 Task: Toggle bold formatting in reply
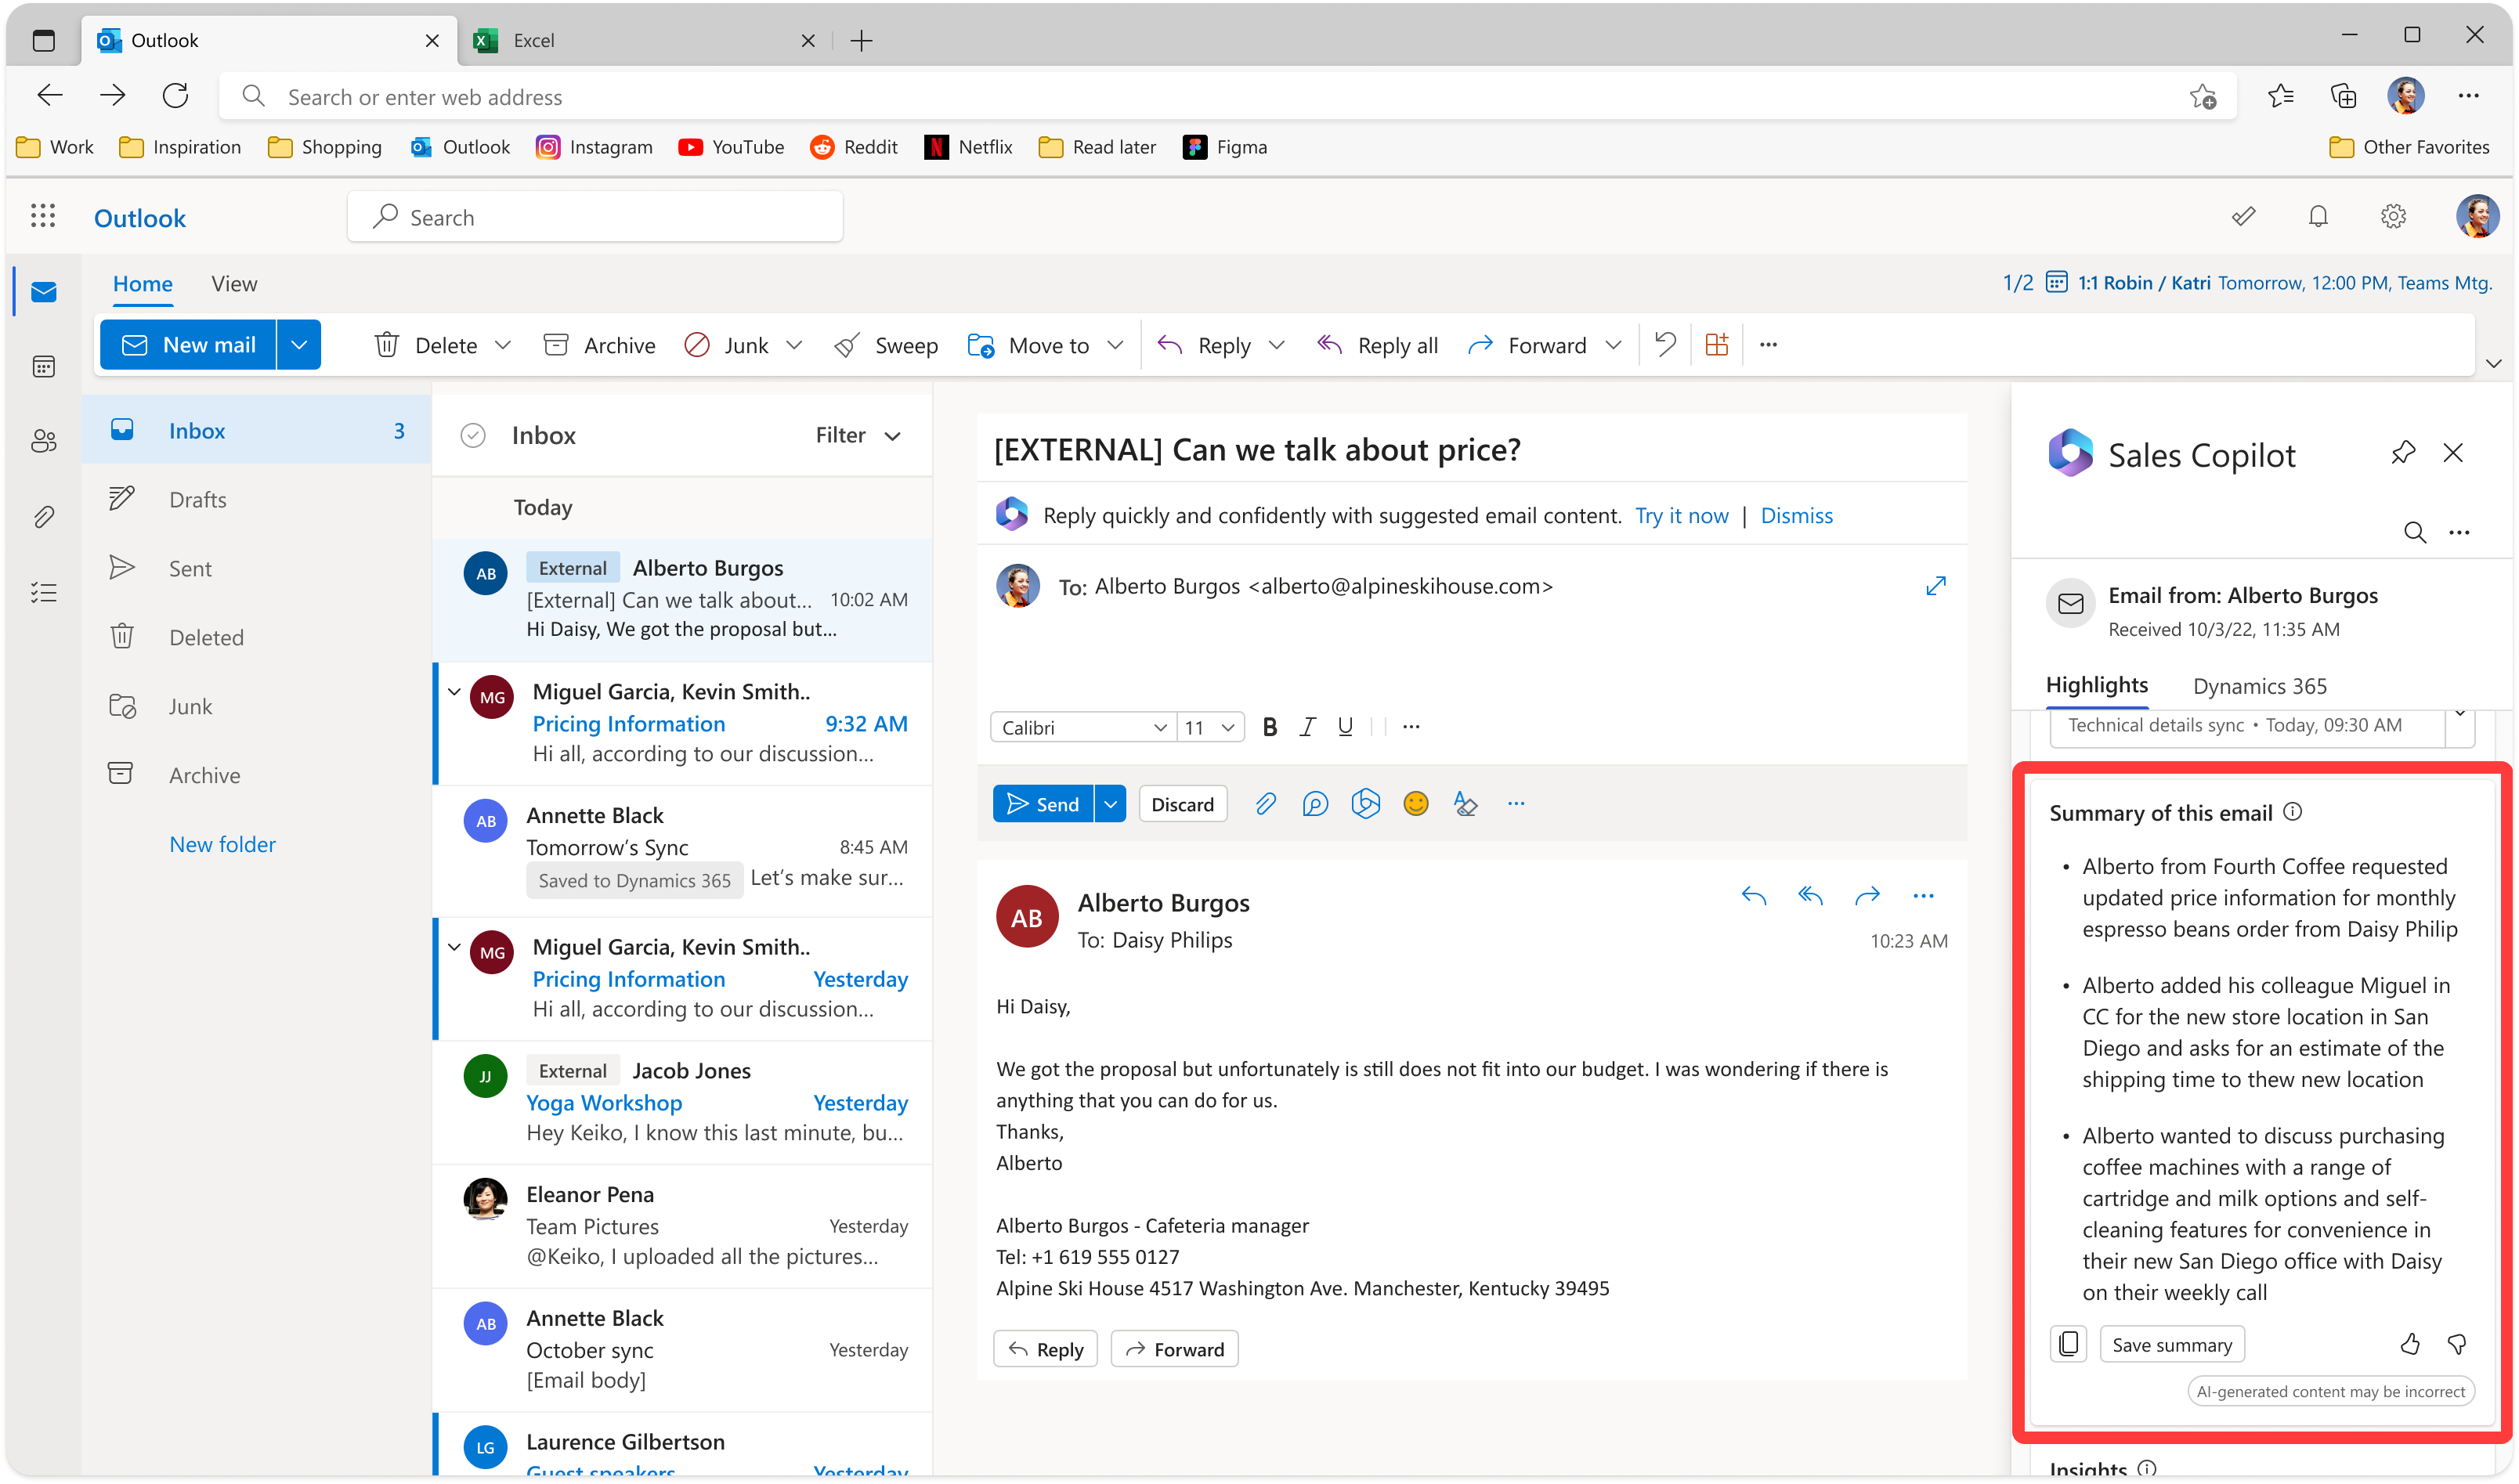[x=1269, y=727]
